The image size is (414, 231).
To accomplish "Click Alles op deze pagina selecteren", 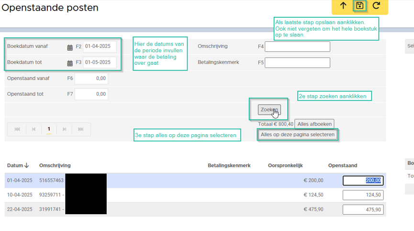I will pos(298,135).
